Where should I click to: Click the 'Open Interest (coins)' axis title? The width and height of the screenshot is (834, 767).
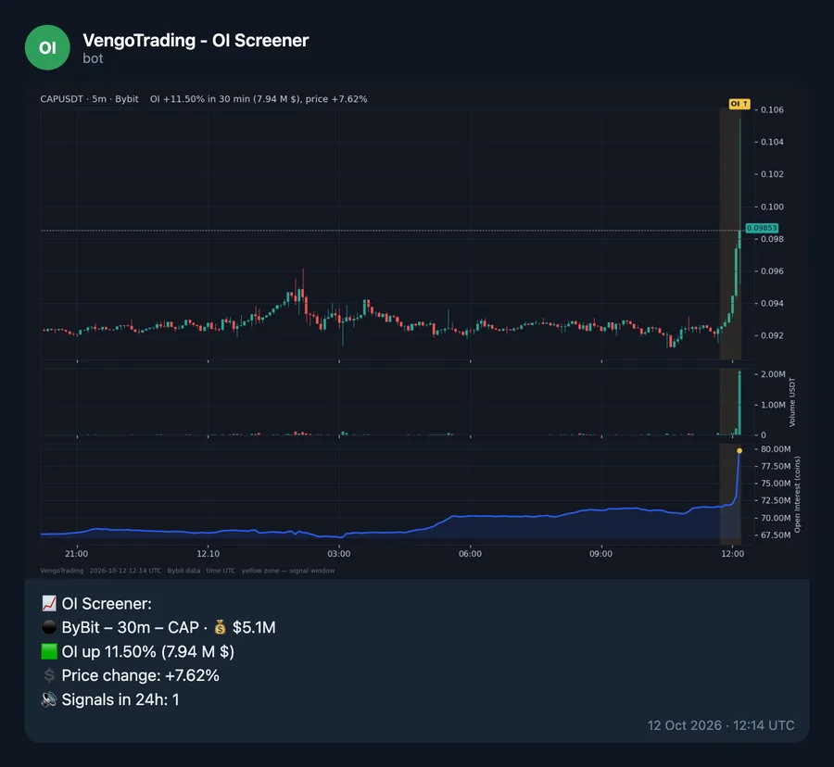coord(797,495)
